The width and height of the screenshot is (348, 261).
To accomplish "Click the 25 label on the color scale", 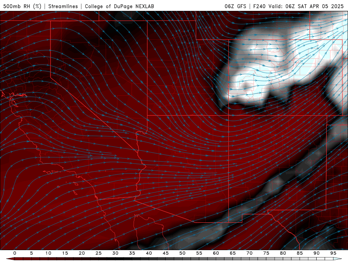I will (x=98, y=253).
